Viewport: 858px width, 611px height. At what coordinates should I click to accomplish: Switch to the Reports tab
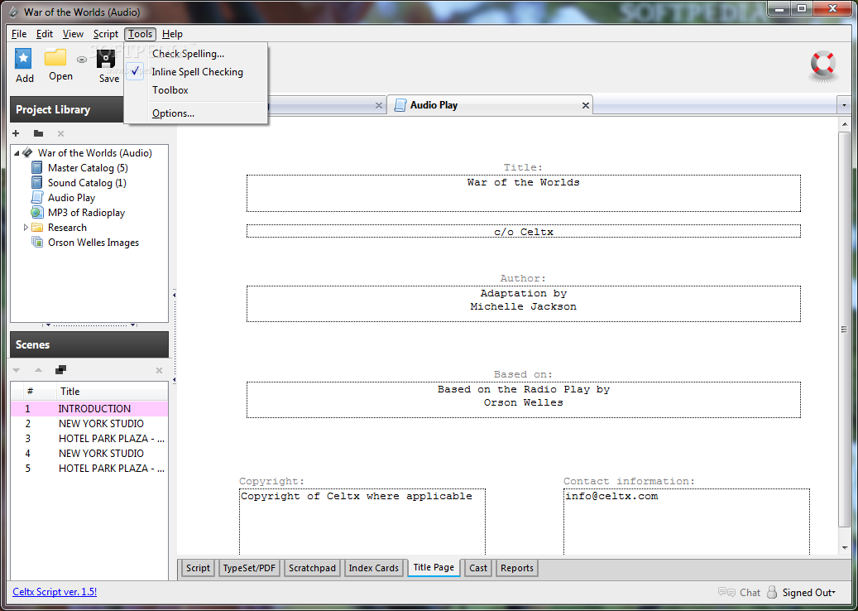[x=517, y=568]
